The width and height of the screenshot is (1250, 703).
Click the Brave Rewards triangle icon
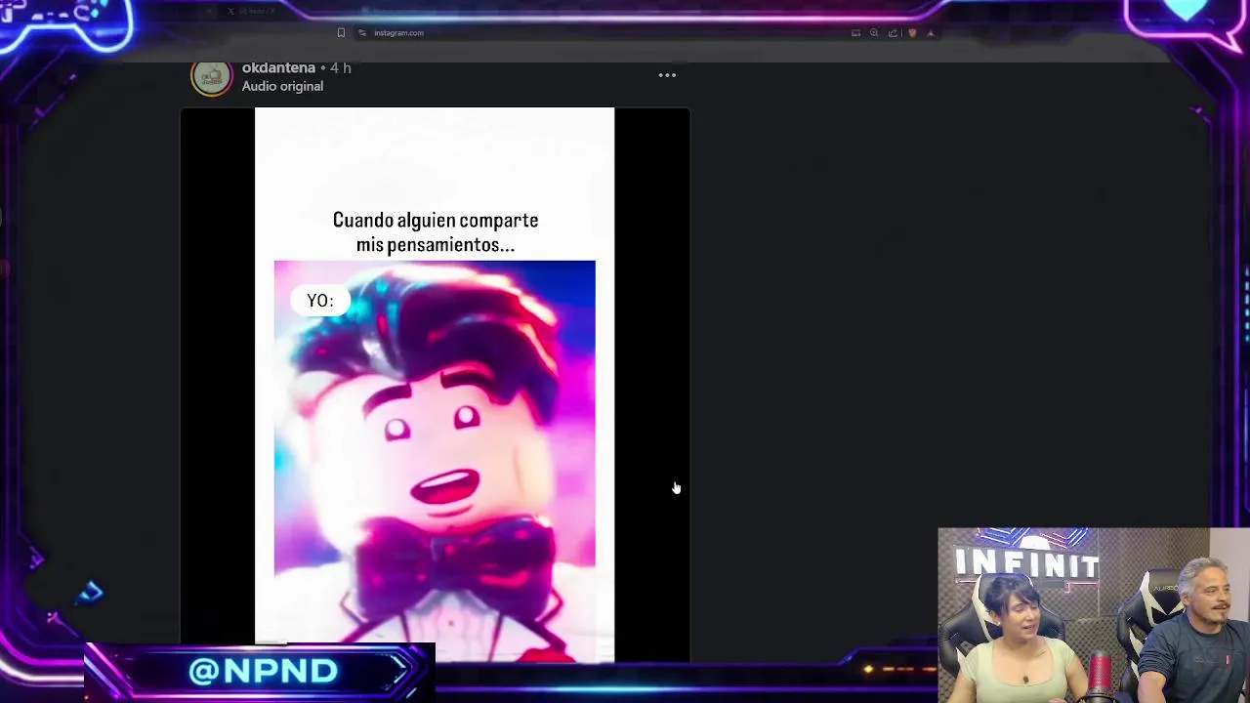click(x=930, y=33)
